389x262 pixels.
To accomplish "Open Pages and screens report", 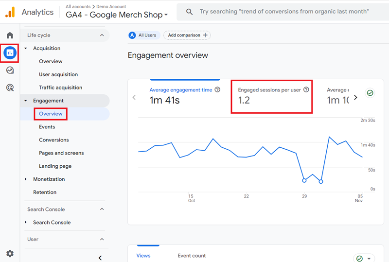I will tap(61, 153).
